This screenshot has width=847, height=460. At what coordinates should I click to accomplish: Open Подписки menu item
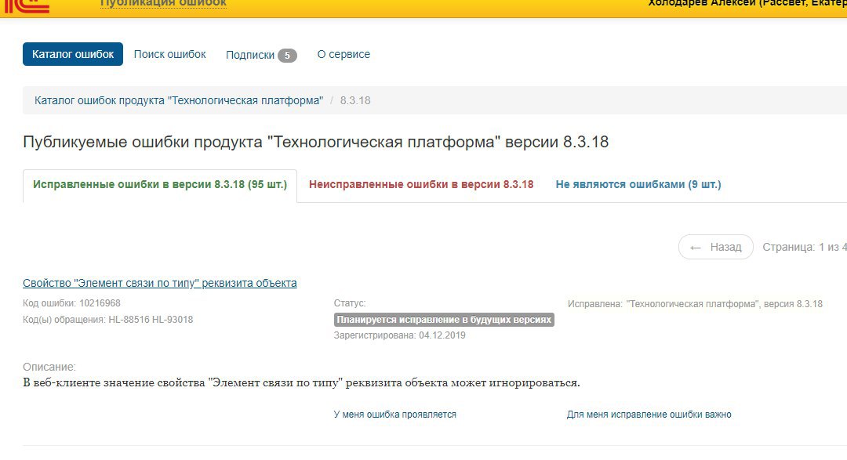click(250, 55)
